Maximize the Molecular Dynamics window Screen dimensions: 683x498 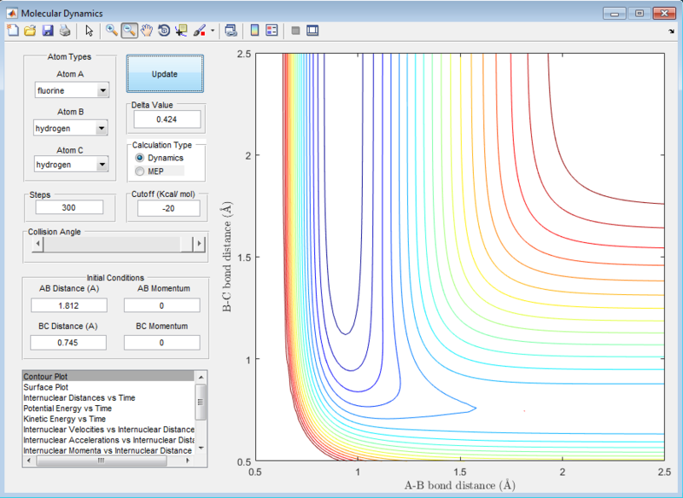639,14
